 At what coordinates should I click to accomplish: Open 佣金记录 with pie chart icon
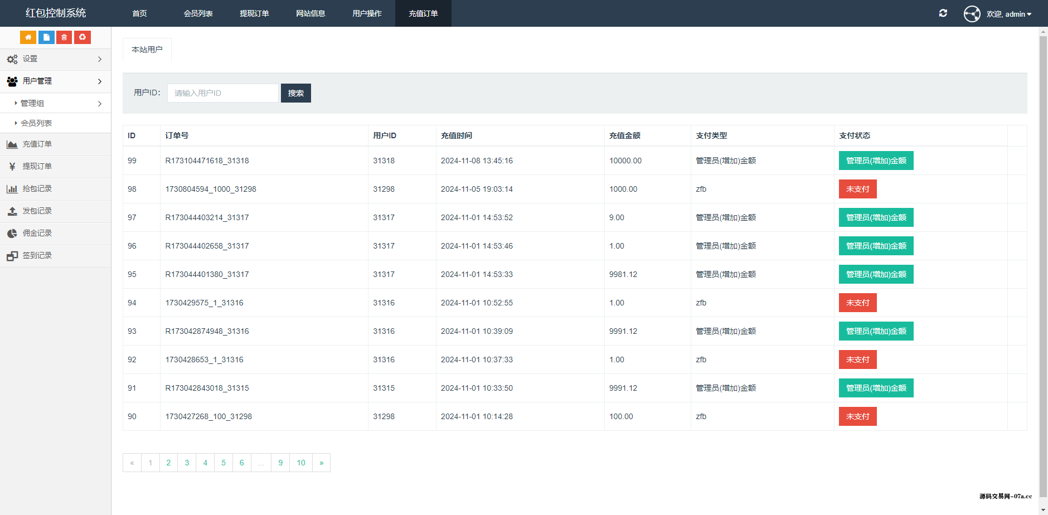(x=37, y=234)
